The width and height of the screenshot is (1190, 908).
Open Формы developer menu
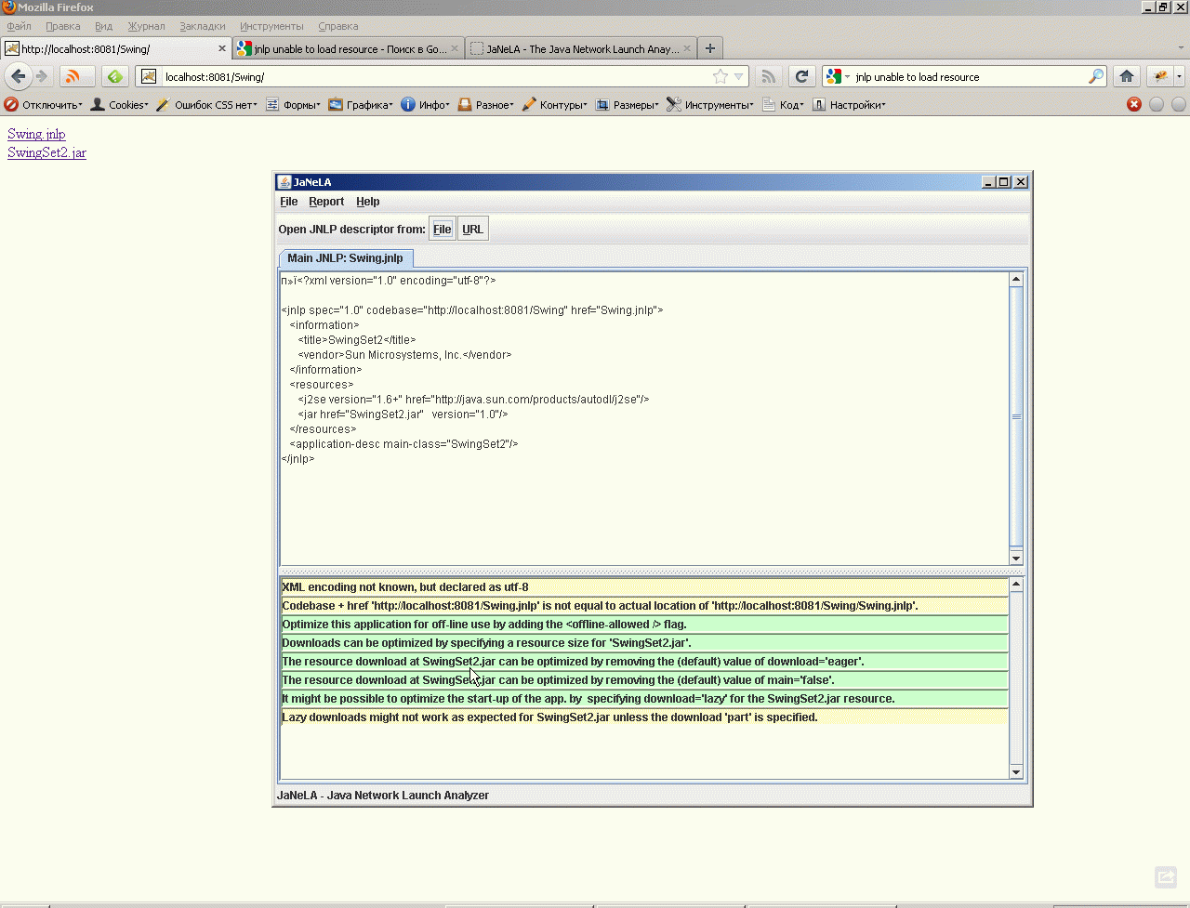293,105
